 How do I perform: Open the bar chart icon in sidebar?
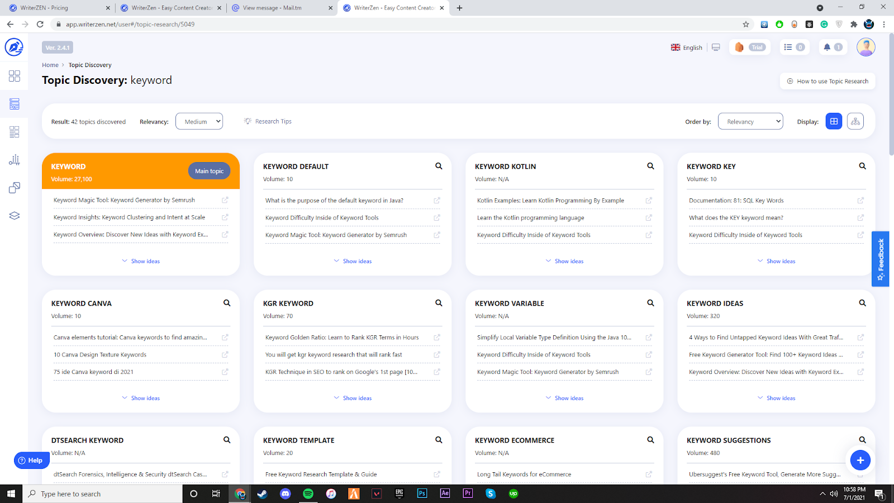[x=15, y=160]
